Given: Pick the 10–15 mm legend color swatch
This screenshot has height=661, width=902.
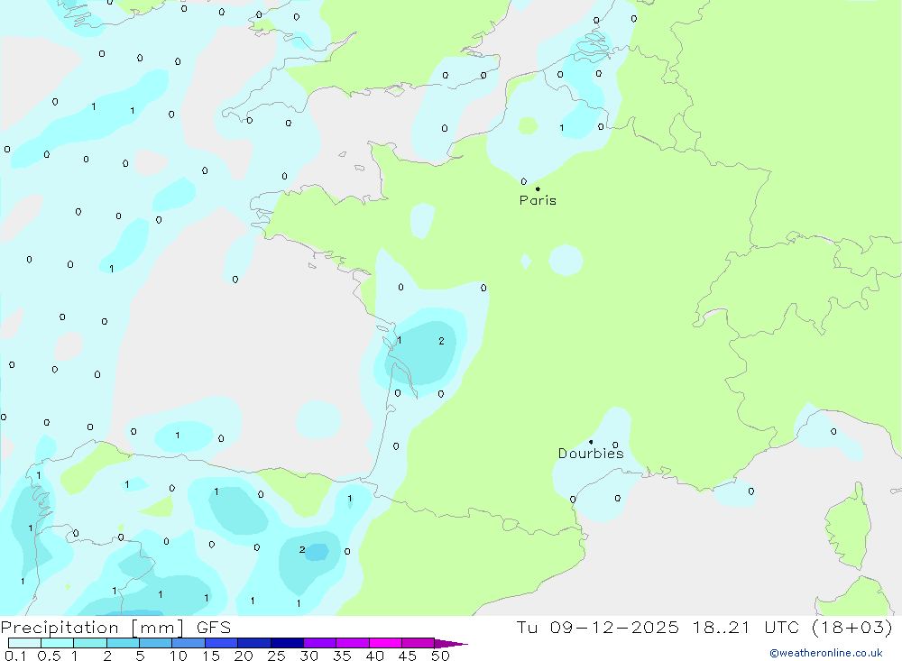Looking at the screenshot, I should (189, 643).
